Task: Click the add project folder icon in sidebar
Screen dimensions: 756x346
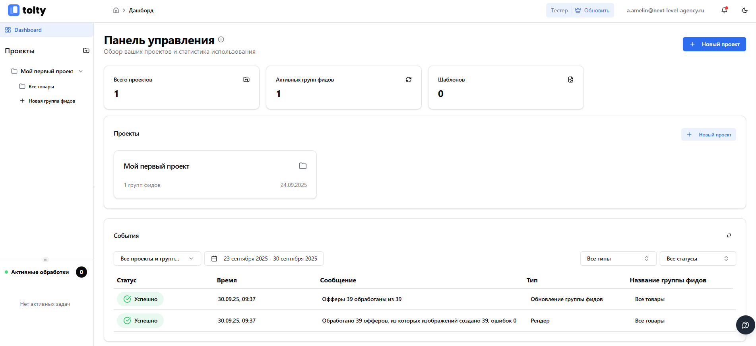Action: (86, 51)
